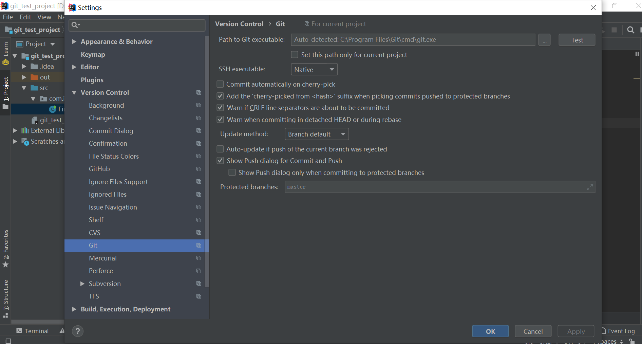Click project-level icon next to Changelists

(199, 118)
